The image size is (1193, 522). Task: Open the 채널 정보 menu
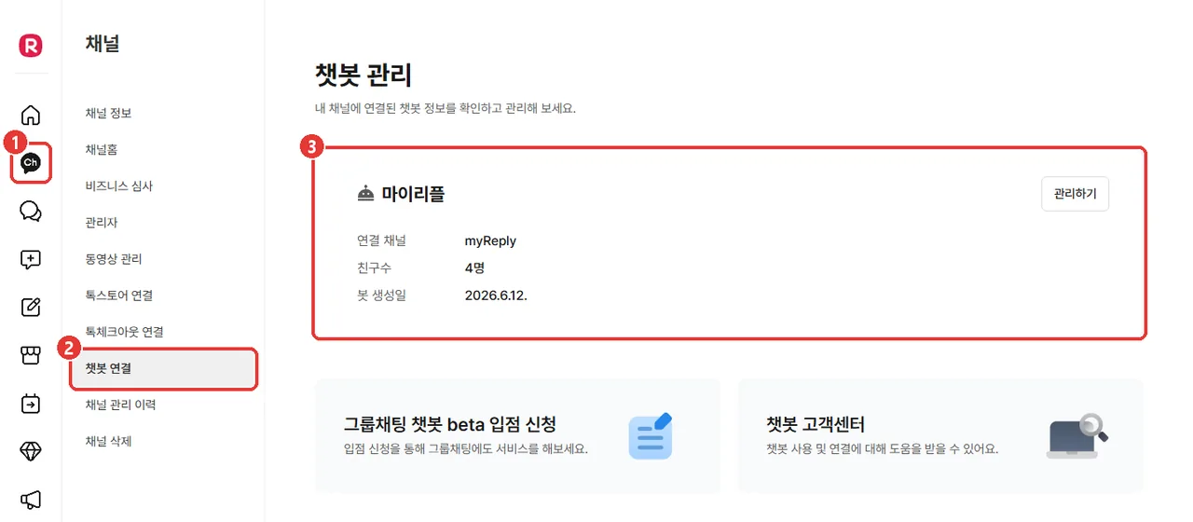(x=108, y=113)
